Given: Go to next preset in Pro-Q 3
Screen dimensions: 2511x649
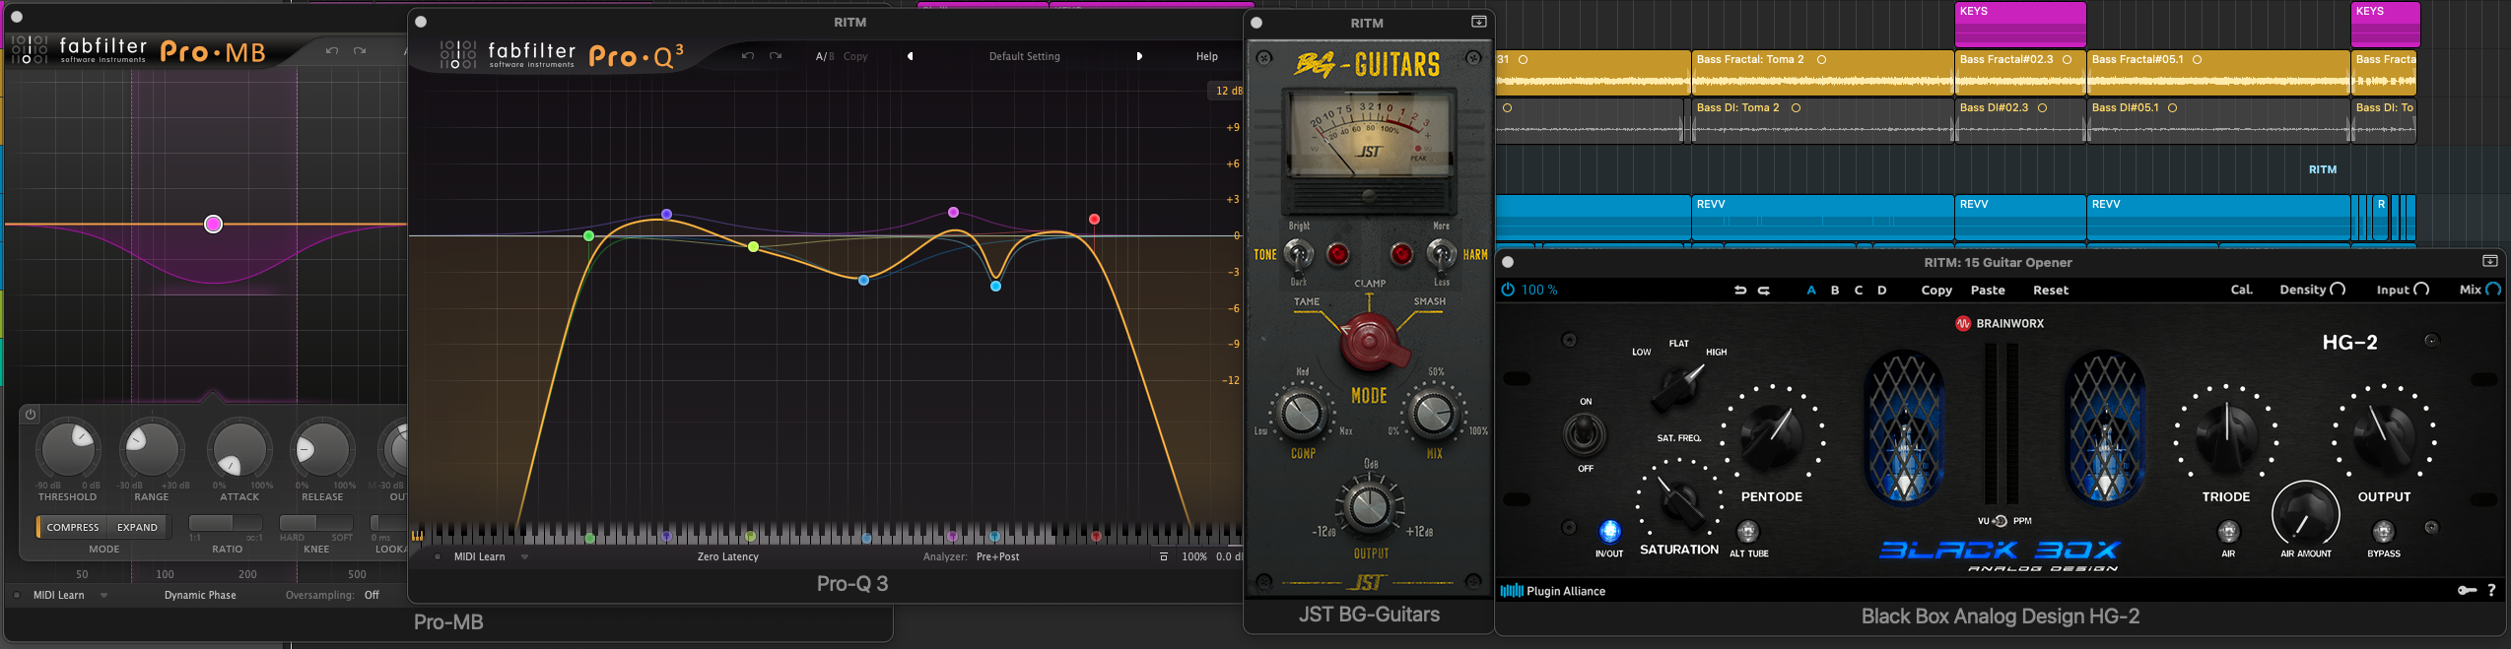Looking at the screenshot, I should tap(1139, 56).
